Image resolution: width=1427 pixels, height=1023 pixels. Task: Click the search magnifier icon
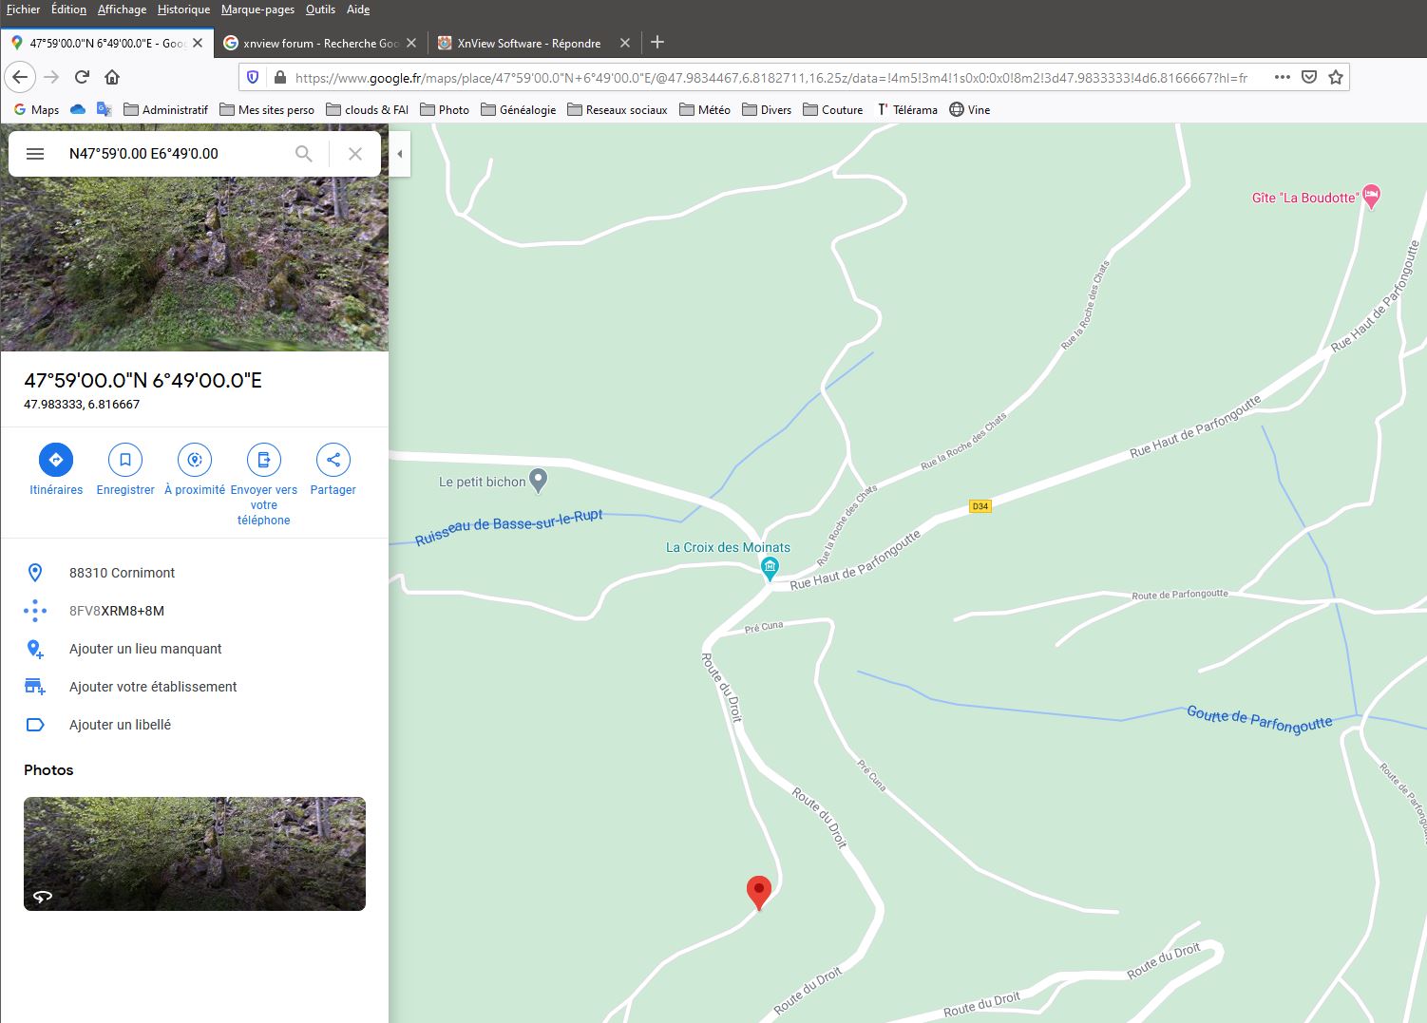[x=304, y=154]
